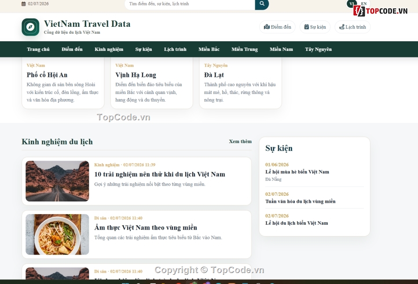The image size is (418, 284).
Task: Click the Kinh nghiệm du lịch heading
Action: click(57, 142)
